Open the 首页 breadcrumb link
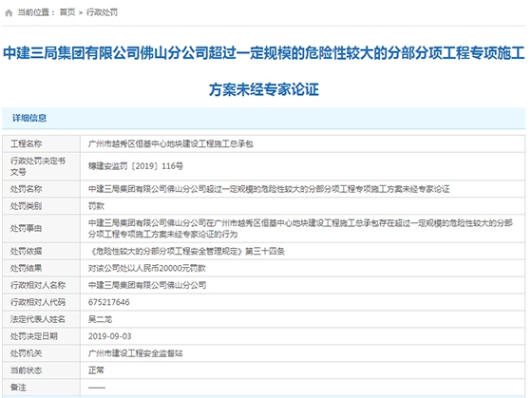The width and height of the screenshot is (532, 398). click(67, 12)
